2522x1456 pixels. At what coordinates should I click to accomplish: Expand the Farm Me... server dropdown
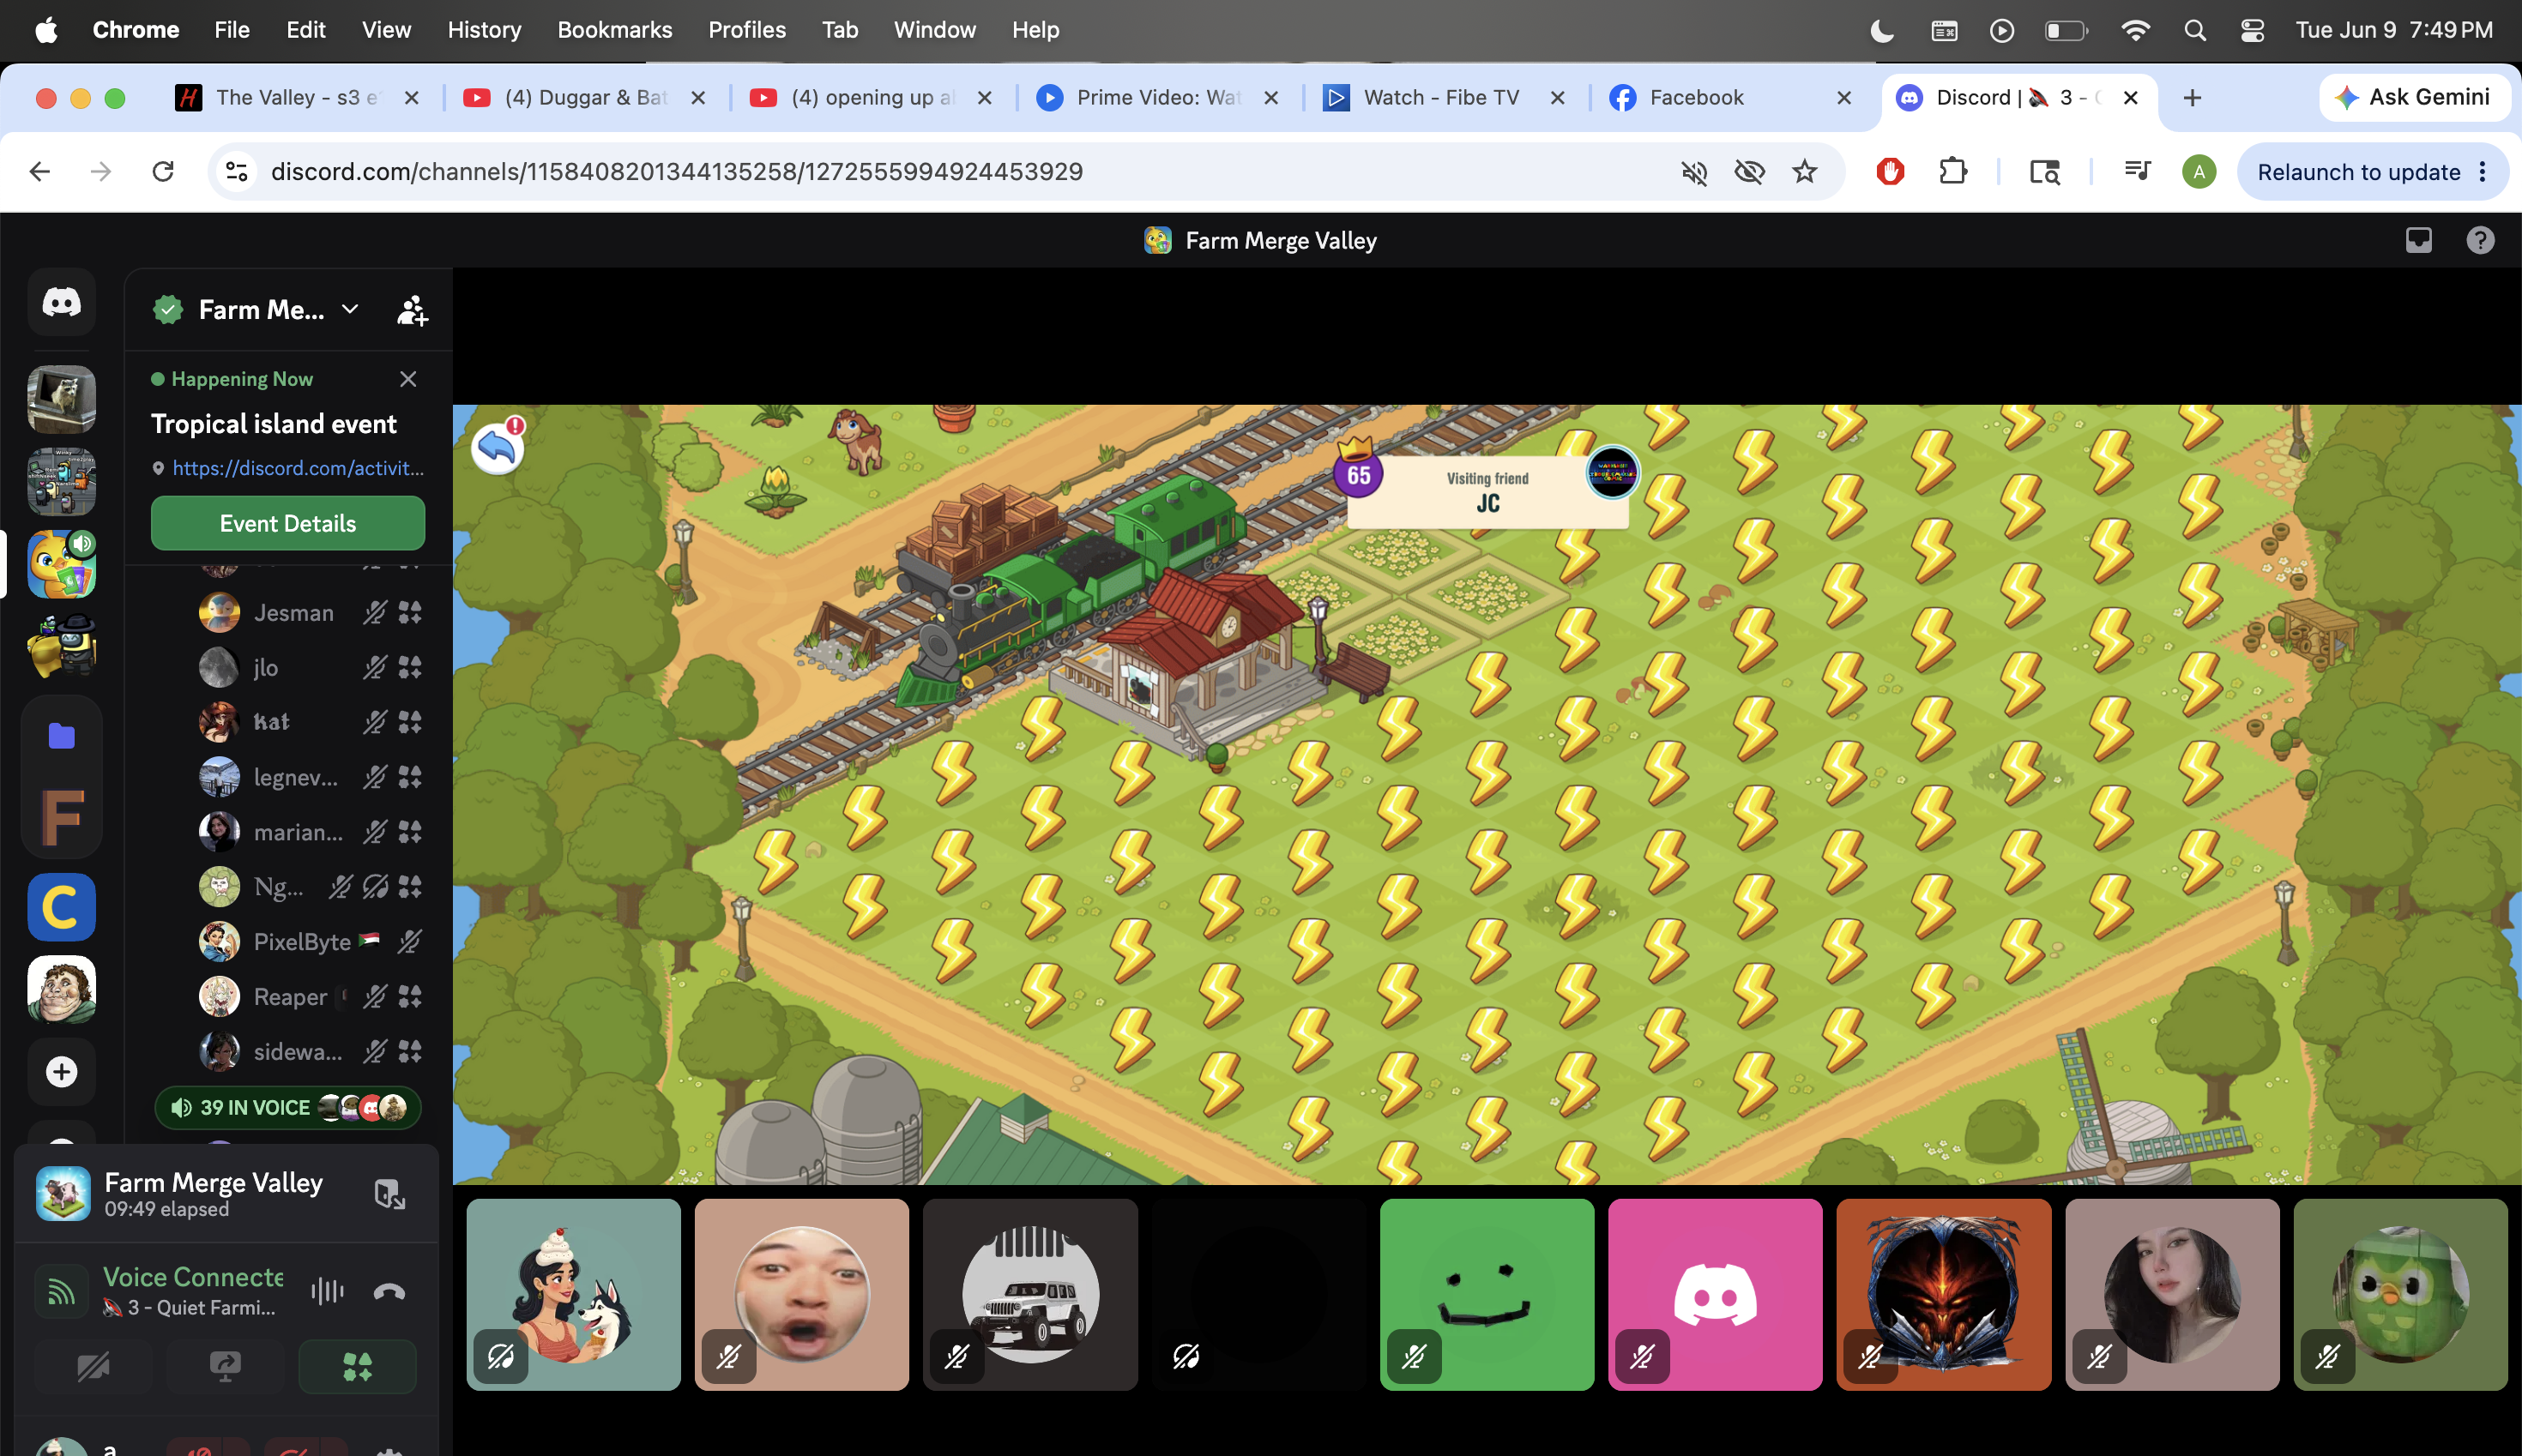point(349,310)
